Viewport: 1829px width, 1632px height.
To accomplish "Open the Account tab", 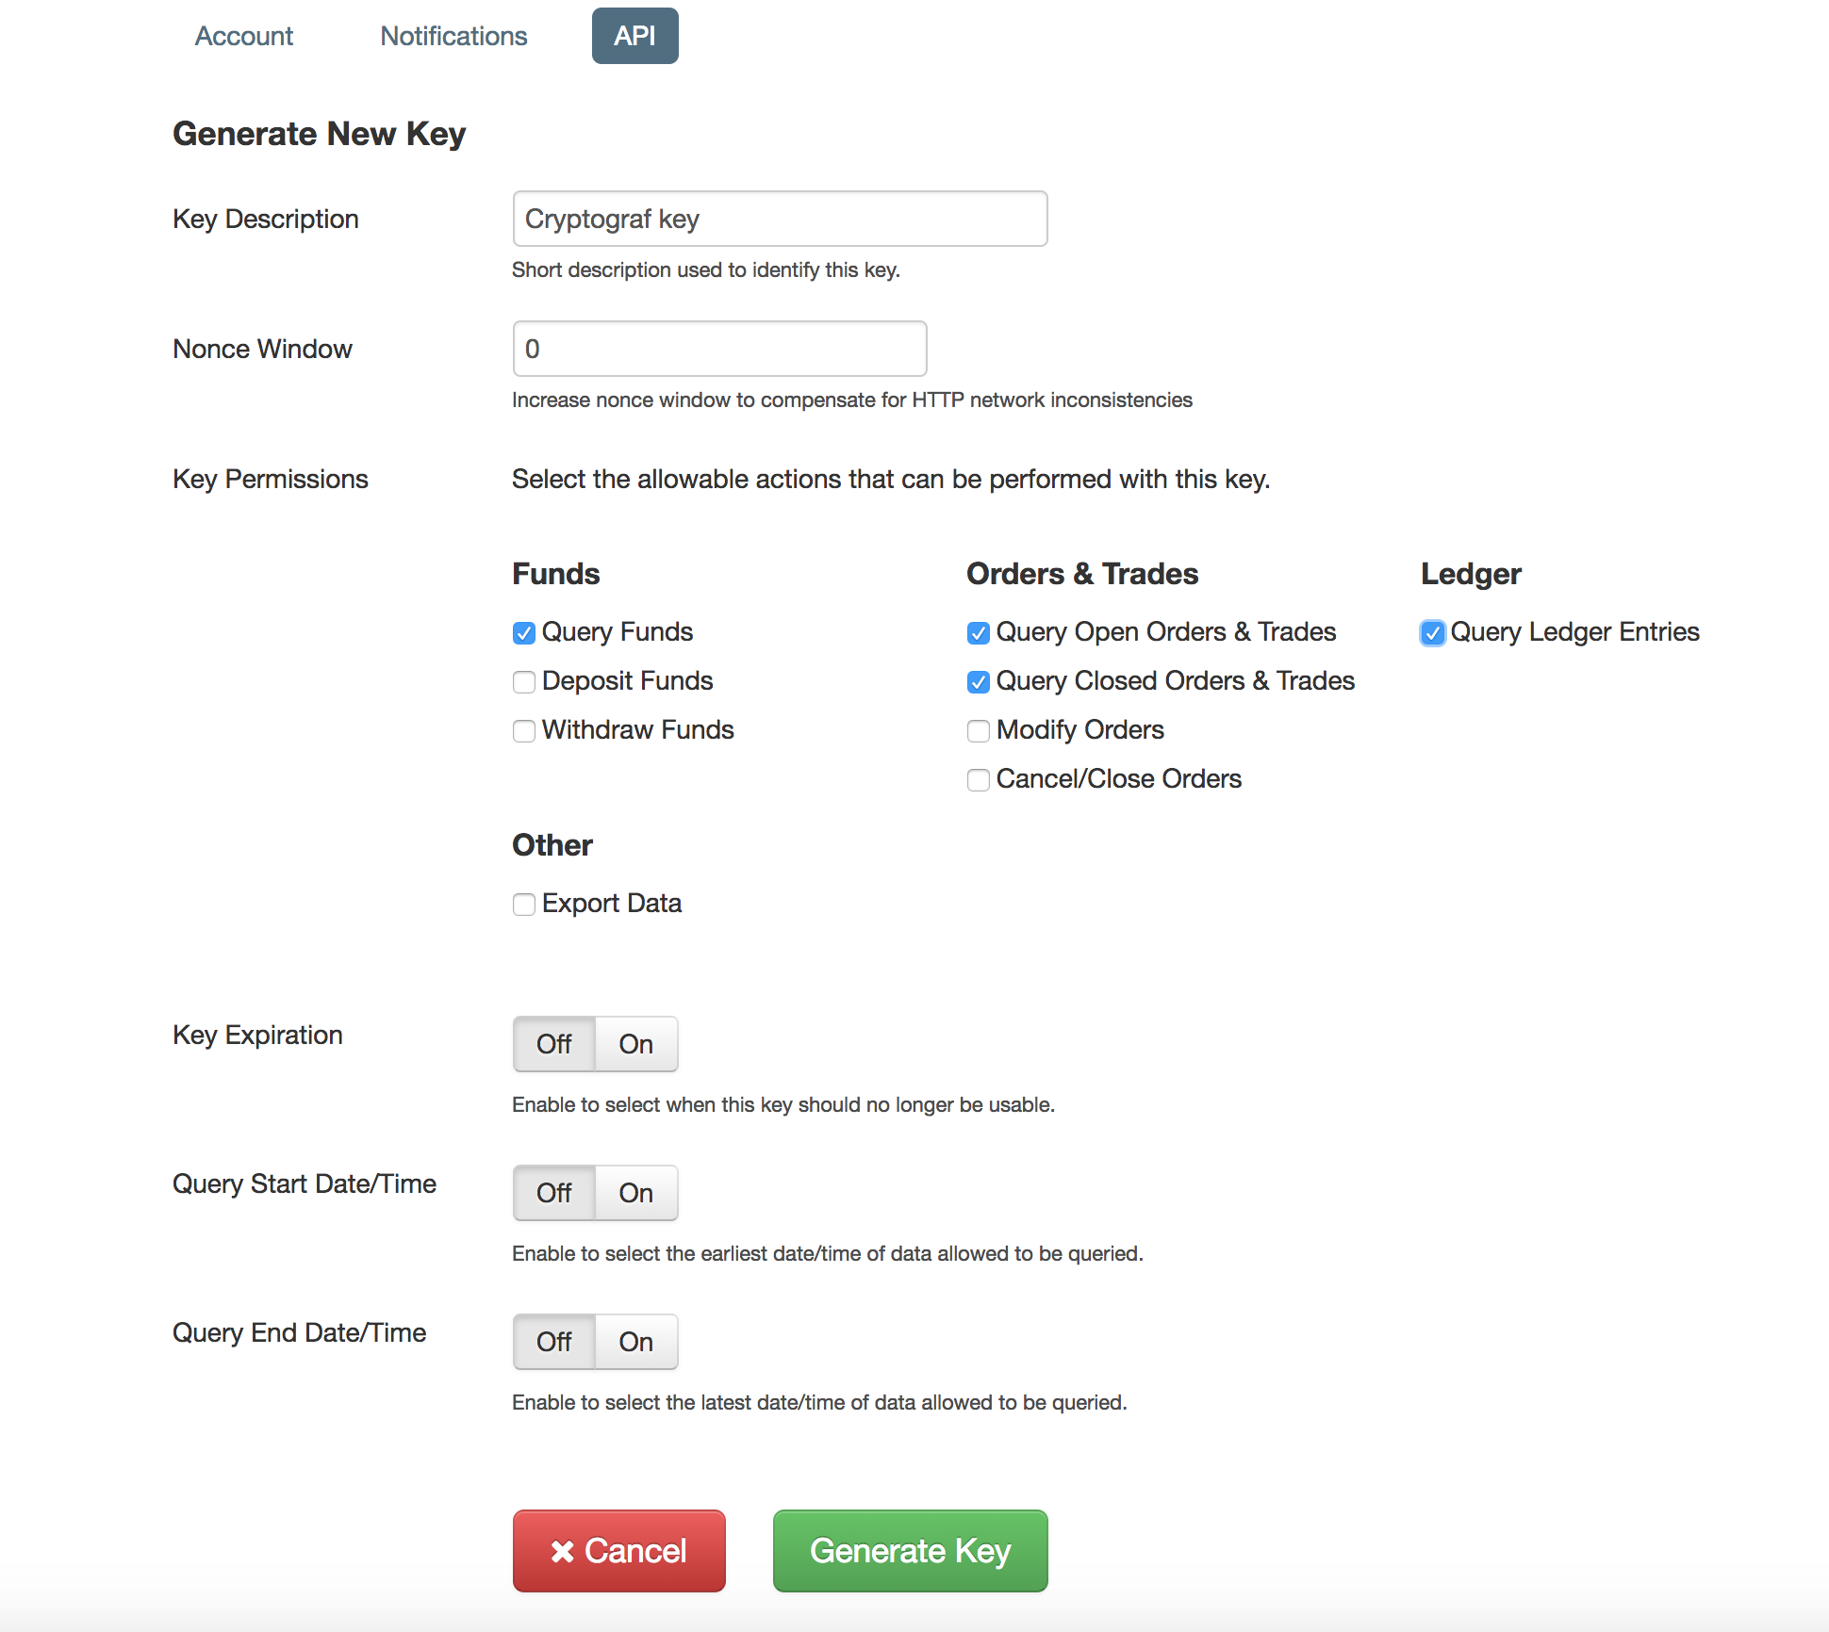I will (x=243, y=36).
